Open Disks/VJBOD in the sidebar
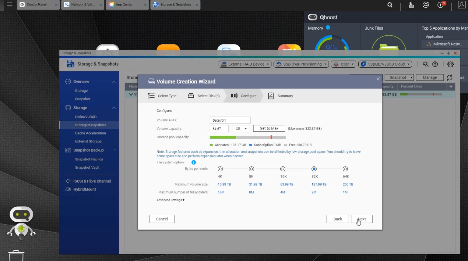 86,117
